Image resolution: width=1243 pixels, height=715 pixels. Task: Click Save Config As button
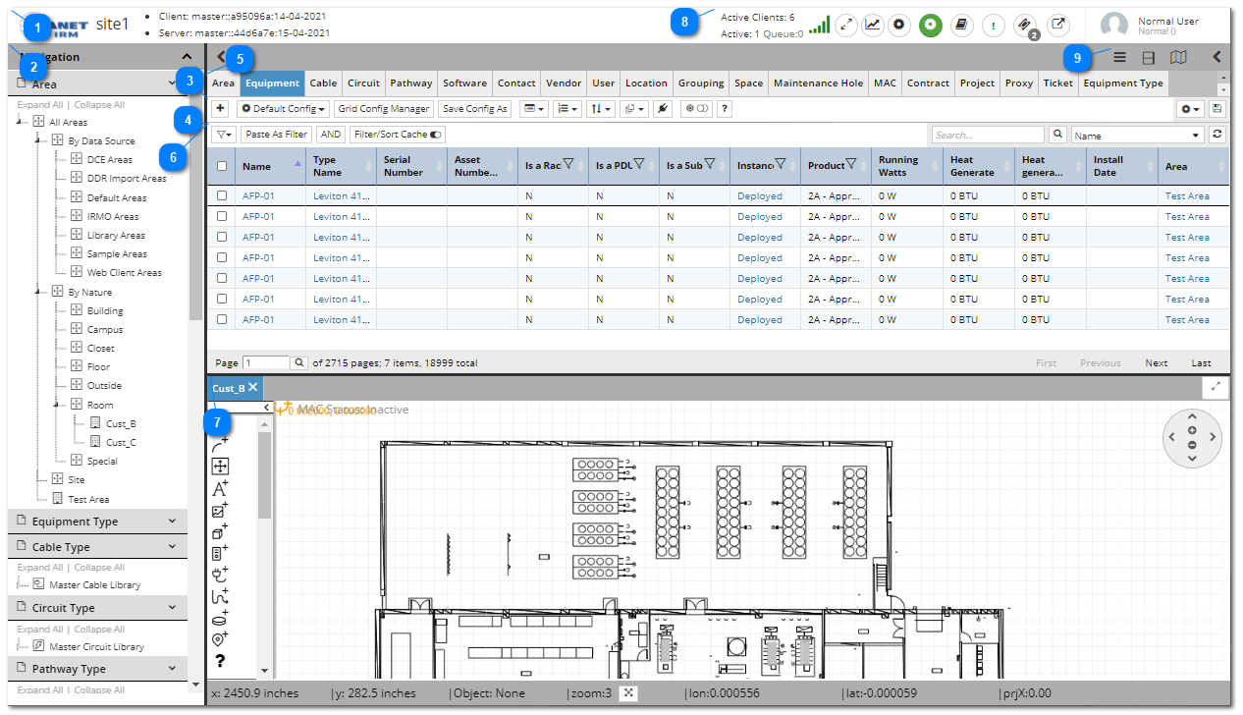click(x=474, y=108)
